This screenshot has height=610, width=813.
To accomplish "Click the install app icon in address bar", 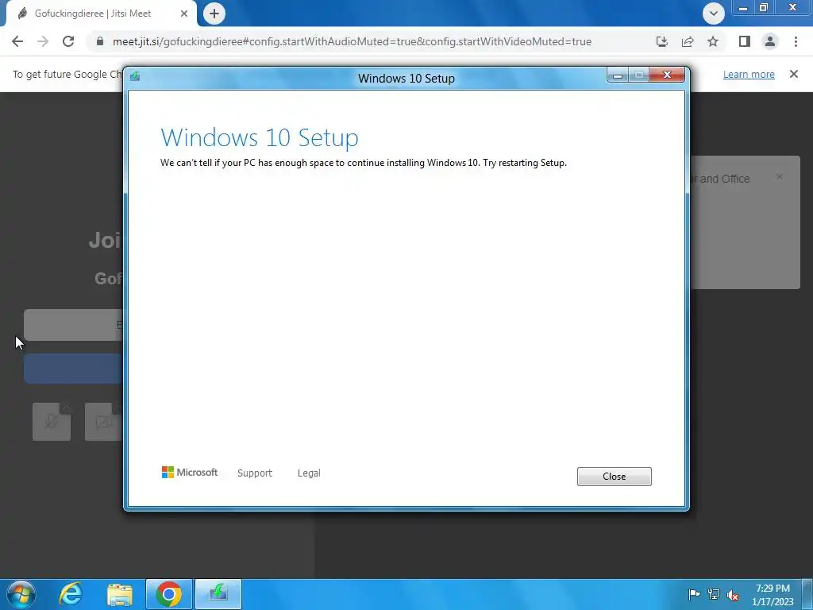I will pyautogui.click(x=661, y=41).
